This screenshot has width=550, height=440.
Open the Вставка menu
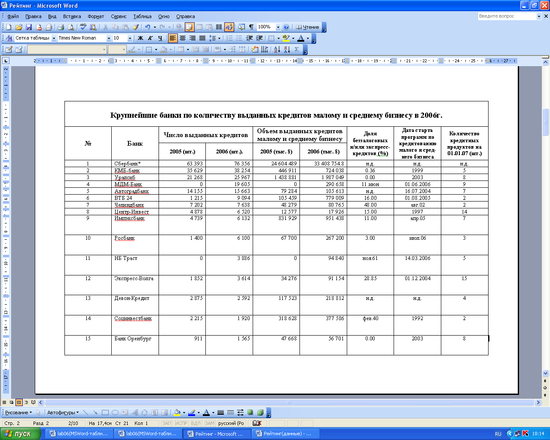tap(72, 16)
